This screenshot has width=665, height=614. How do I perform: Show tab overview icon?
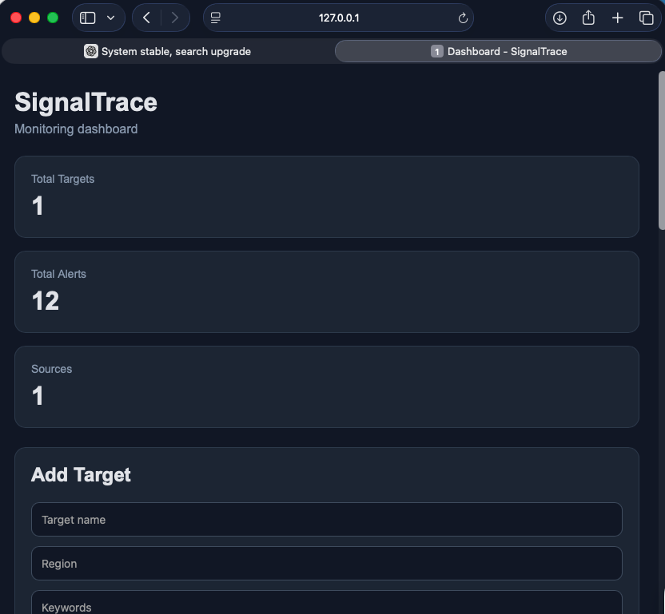click(x=646, y=18)
